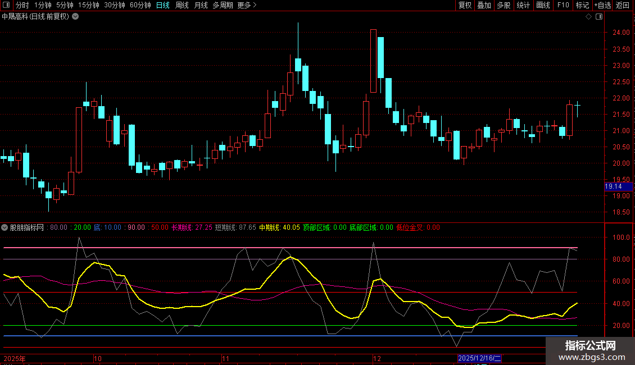Add stock via +自选 button

602,5
